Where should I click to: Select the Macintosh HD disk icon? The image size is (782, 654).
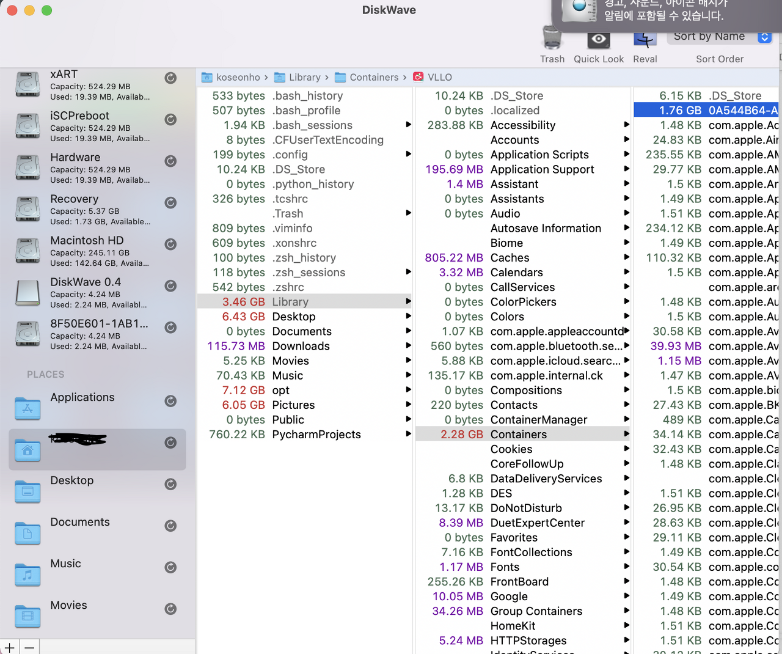pos(28,251)
